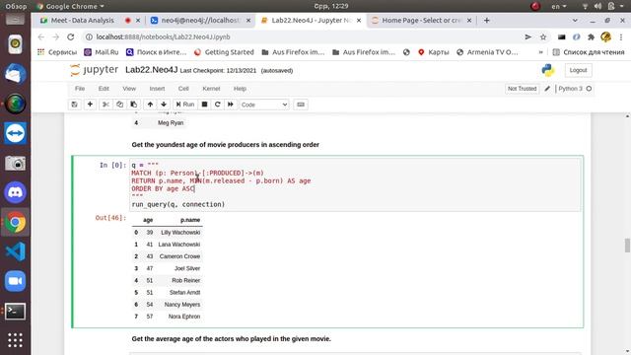
Task: Open the Mail.Ru bookmark
Action: [x=102, y=52]
